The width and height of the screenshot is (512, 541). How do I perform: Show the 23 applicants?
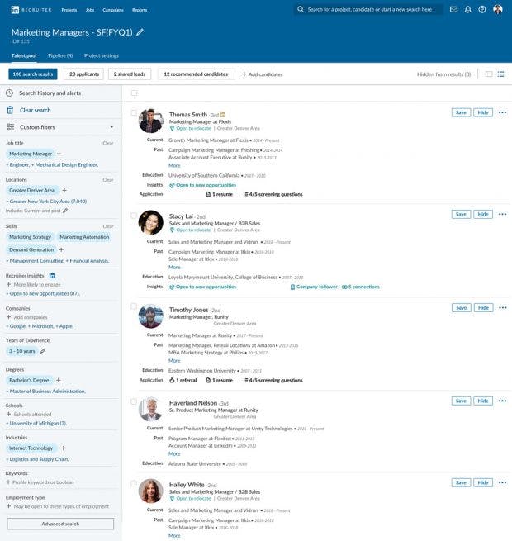(x=84, y=74)
